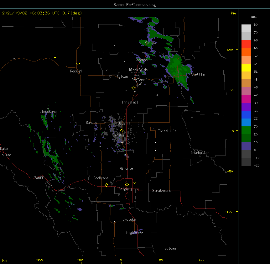270x264 pixels.
Task: Click the asterisk marker east of Innisfail
Action: point(157,95)
